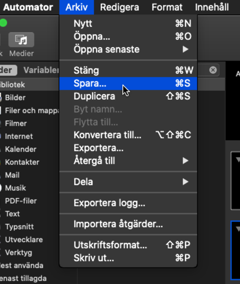This screenshot has height=284, width=240.
Task: Select Duplicera in the menu
Action: point(128,97)
